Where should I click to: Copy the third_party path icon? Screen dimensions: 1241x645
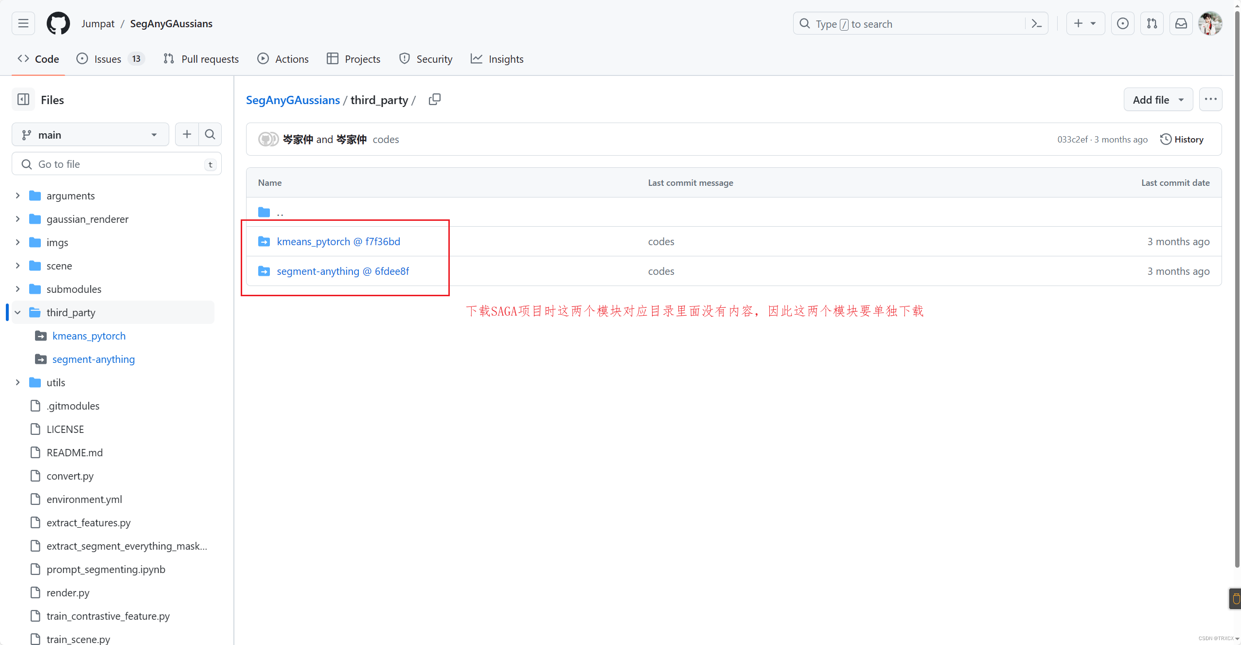pyautogui.click(x=434, y=100)
